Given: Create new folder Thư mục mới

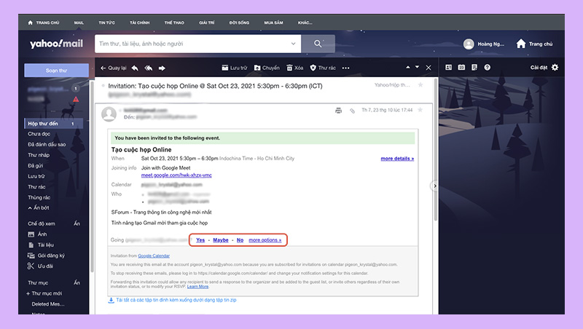Looking at the screenshot, I should (x=44, y=293).
